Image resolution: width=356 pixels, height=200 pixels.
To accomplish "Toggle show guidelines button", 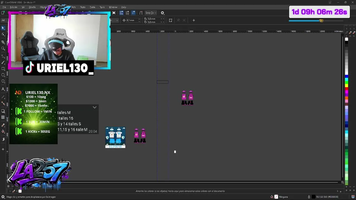I will click(133, 13).
